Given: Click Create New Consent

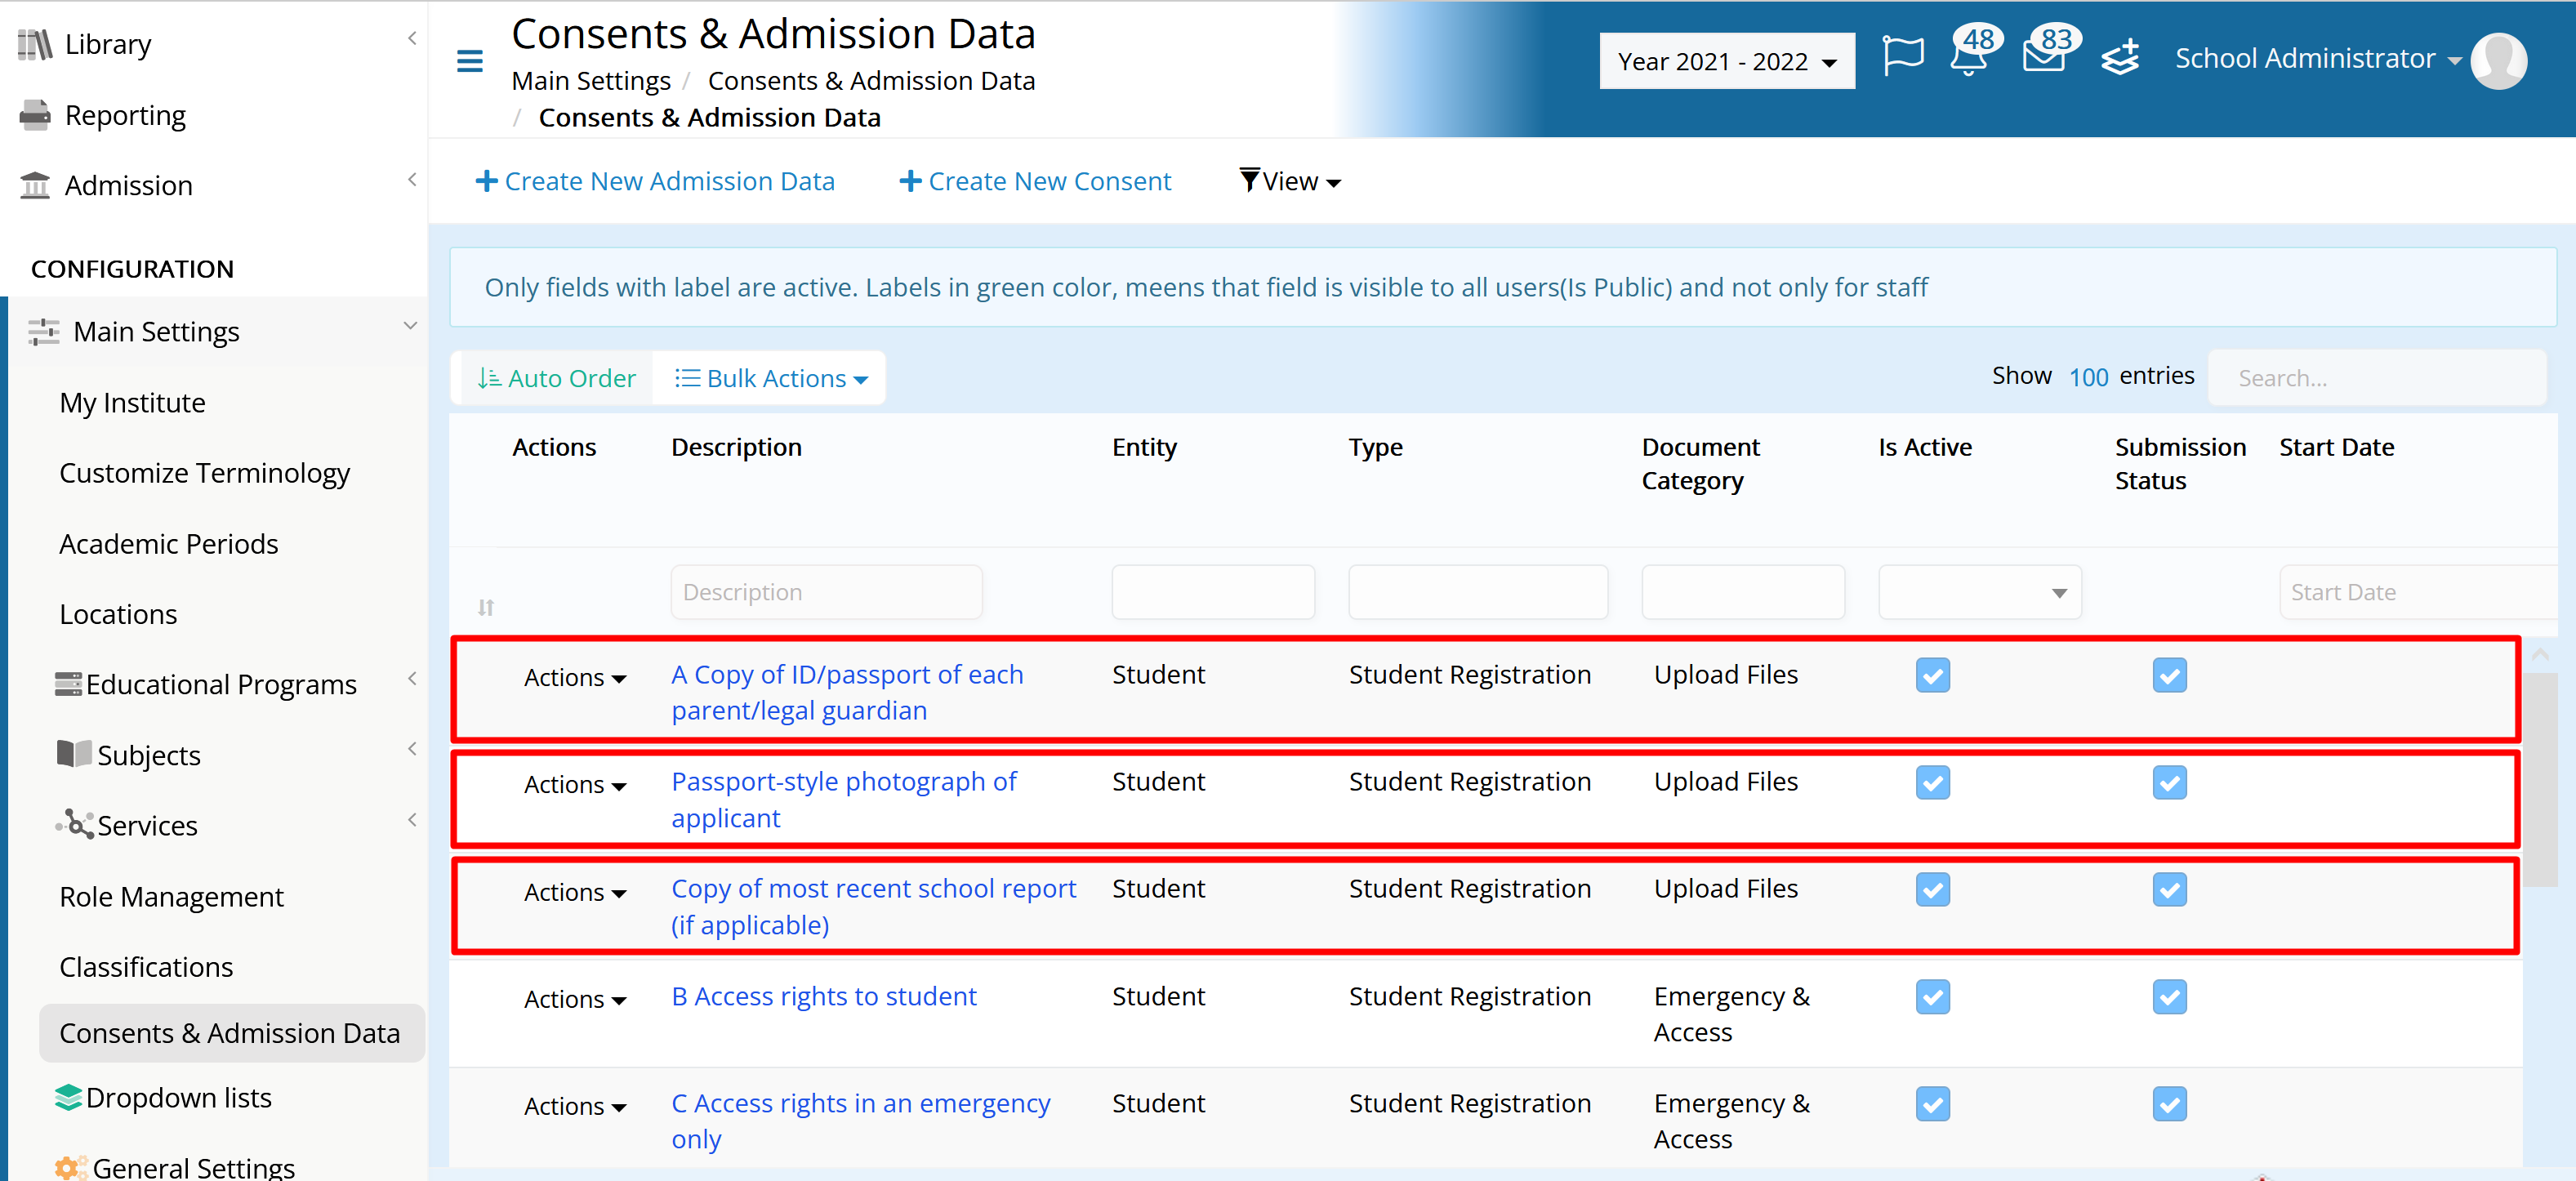Looking at the screenshot, I should 1035,181.
